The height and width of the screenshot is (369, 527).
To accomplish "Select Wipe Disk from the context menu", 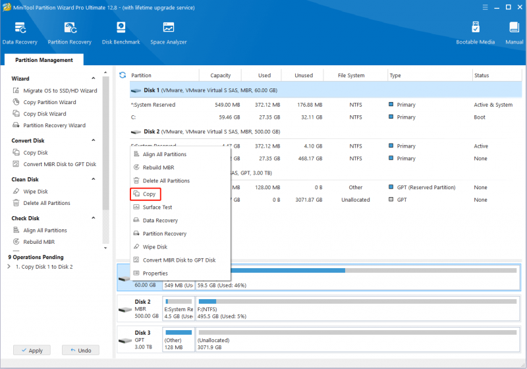I will tap(180, 246).
